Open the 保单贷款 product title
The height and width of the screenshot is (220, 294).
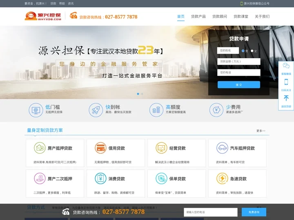(x=177, y=179)
